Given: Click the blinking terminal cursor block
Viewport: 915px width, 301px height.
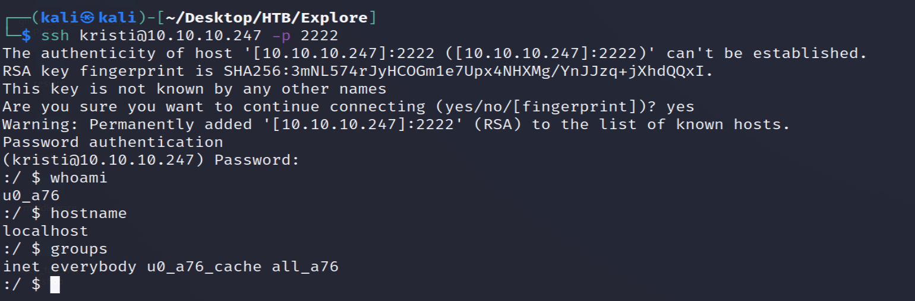Looking at the screenshot, I should [55, 284].
